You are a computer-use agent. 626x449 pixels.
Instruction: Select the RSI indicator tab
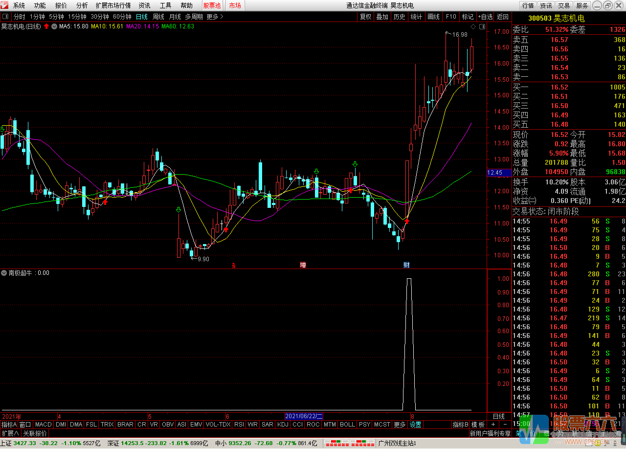(239, 425)
